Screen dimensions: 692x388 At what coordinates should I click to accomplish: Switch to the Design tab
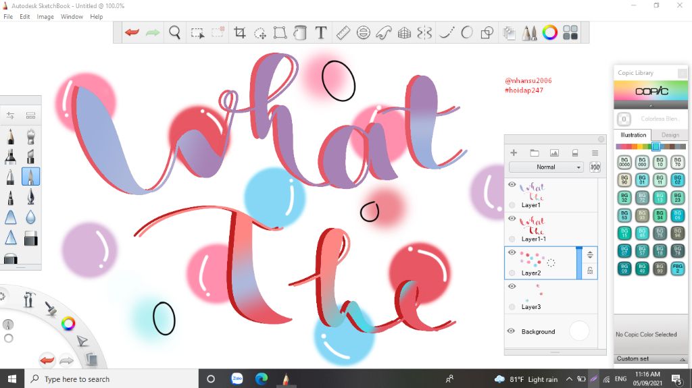[670, 135]
